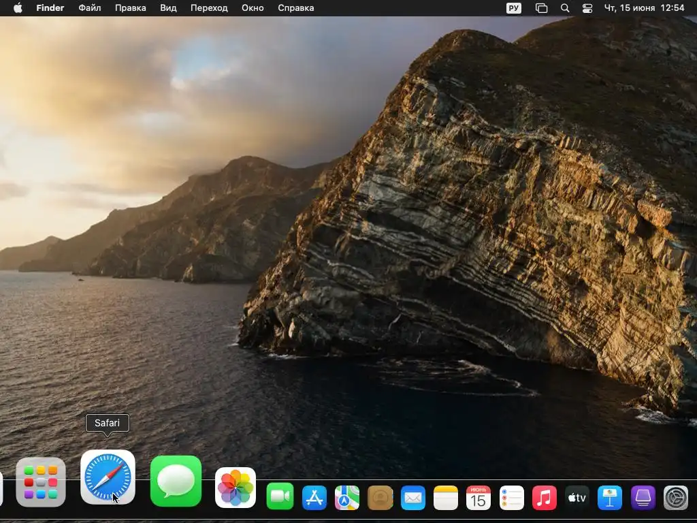The height and width of the screenshot is (523, 697).
Task: Launch FaceTime from the Dock
Action: pos(280,496)
